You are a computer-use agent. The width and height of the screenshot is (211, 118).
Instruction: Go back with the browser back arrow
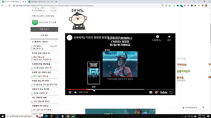tap(2, 6)
